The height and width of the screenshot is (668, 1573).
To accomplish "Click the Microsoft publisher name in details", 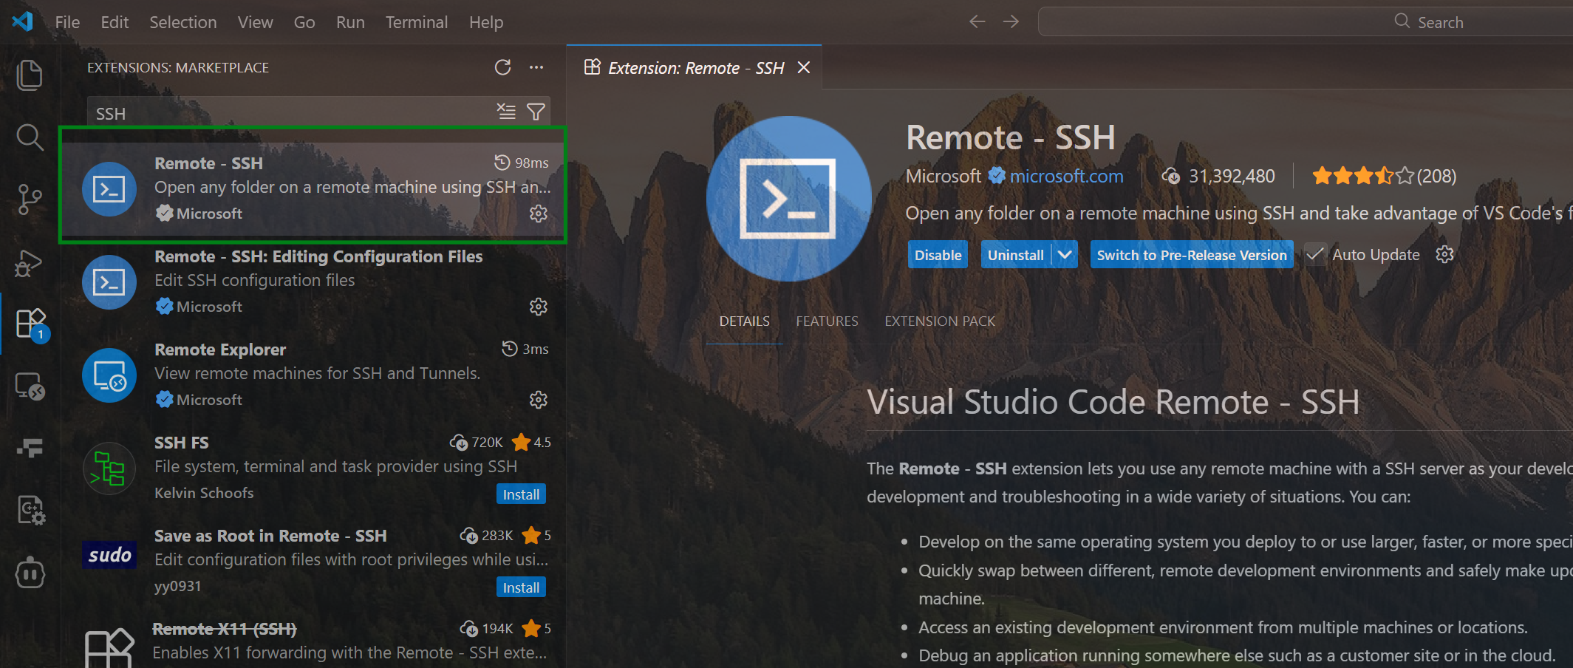I will [x=944, y=177].
